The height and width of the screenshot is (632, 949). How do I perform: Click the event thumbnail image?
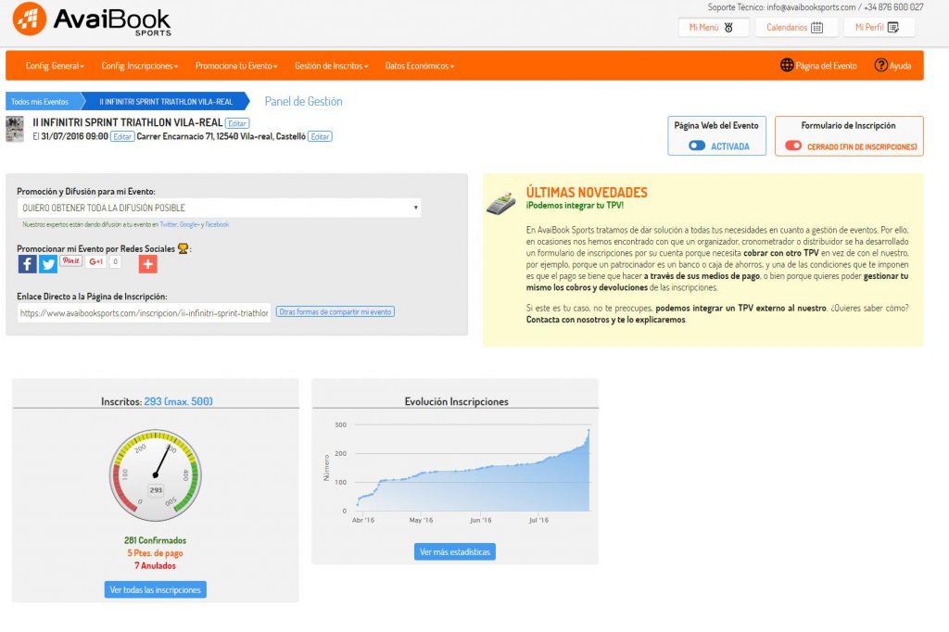[15, 129]
